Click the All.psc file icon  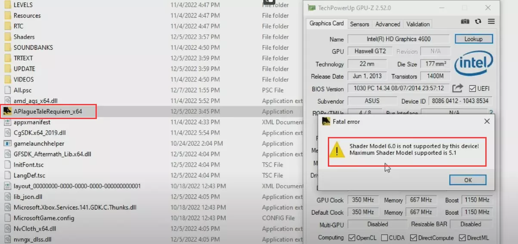7,90
